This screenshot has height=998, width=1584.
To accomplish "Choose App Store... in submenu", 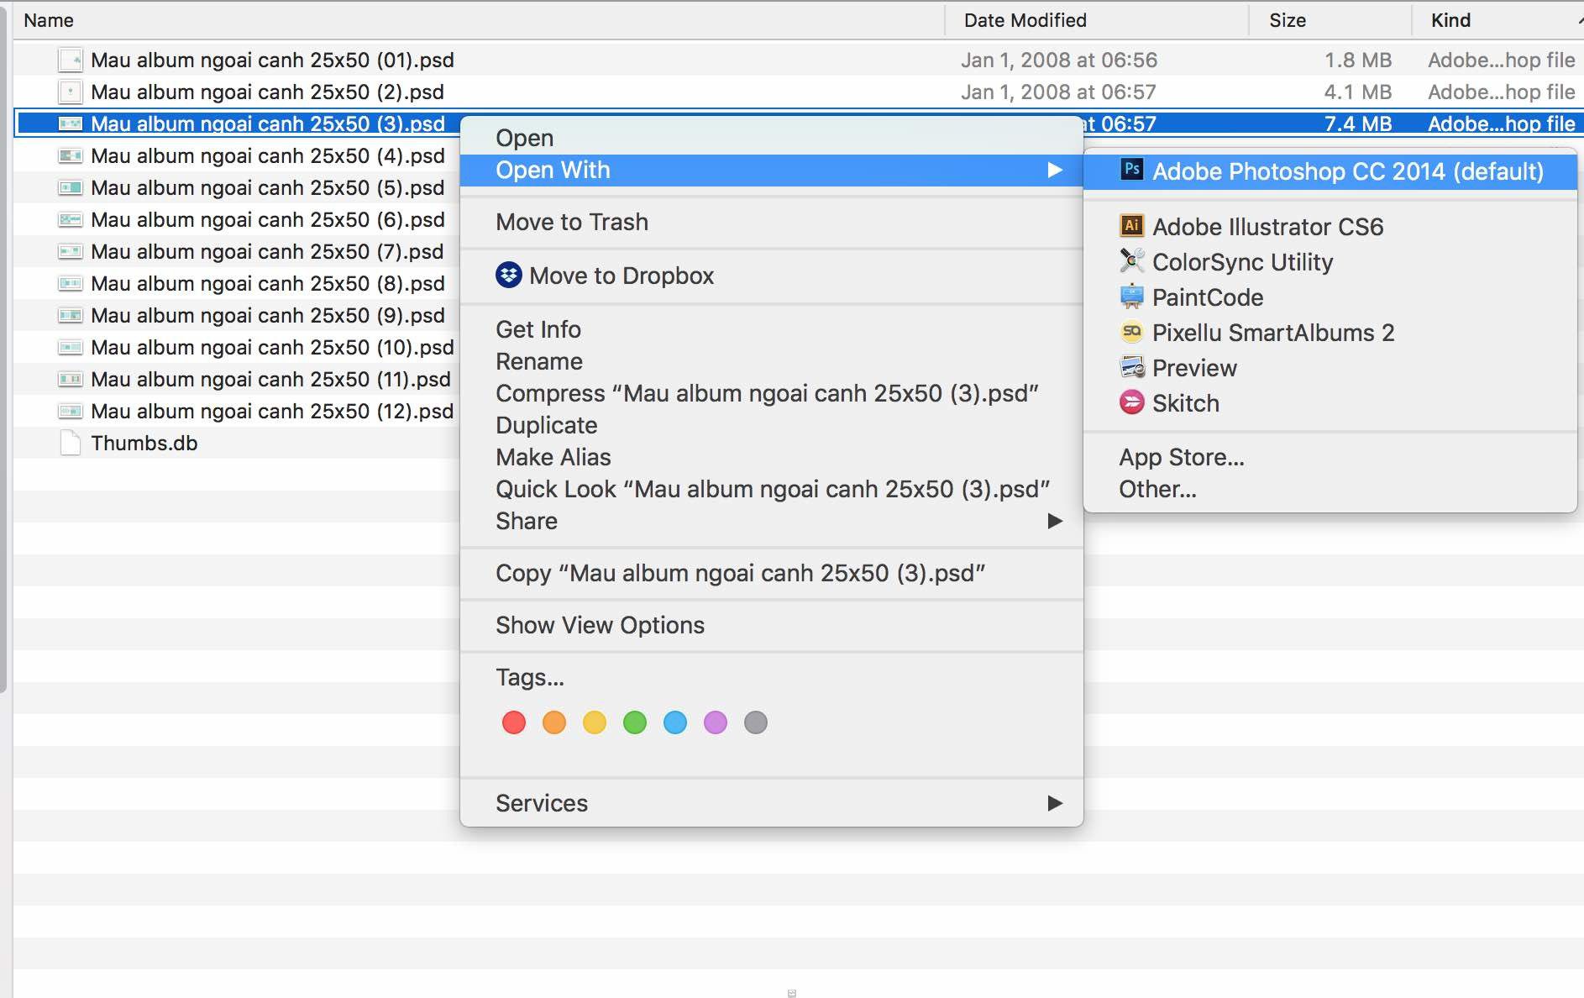I will point(1330,457).
